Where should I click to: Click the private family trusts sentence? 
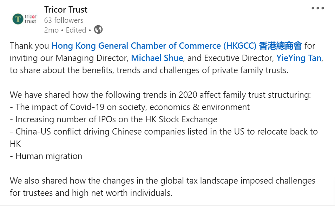(x=149, y=70)
